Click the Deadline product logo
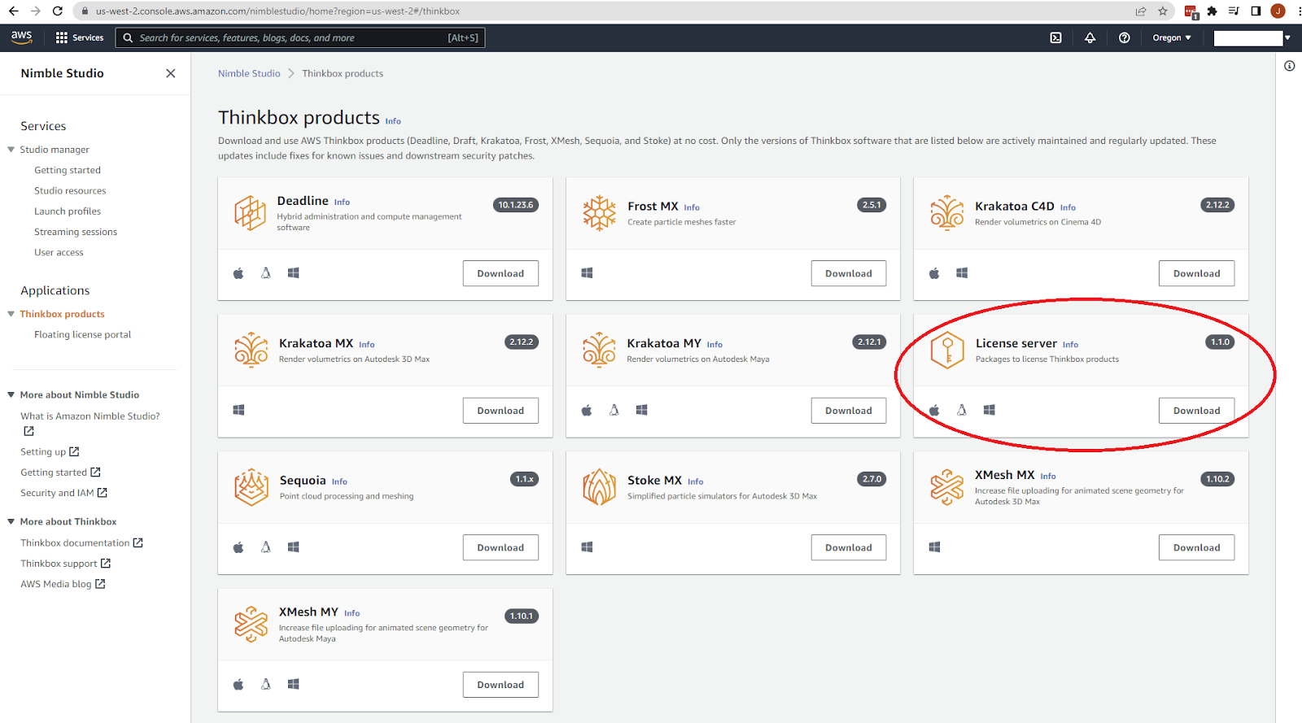This screenshot has width=1302, height=723. coord(251,213)
